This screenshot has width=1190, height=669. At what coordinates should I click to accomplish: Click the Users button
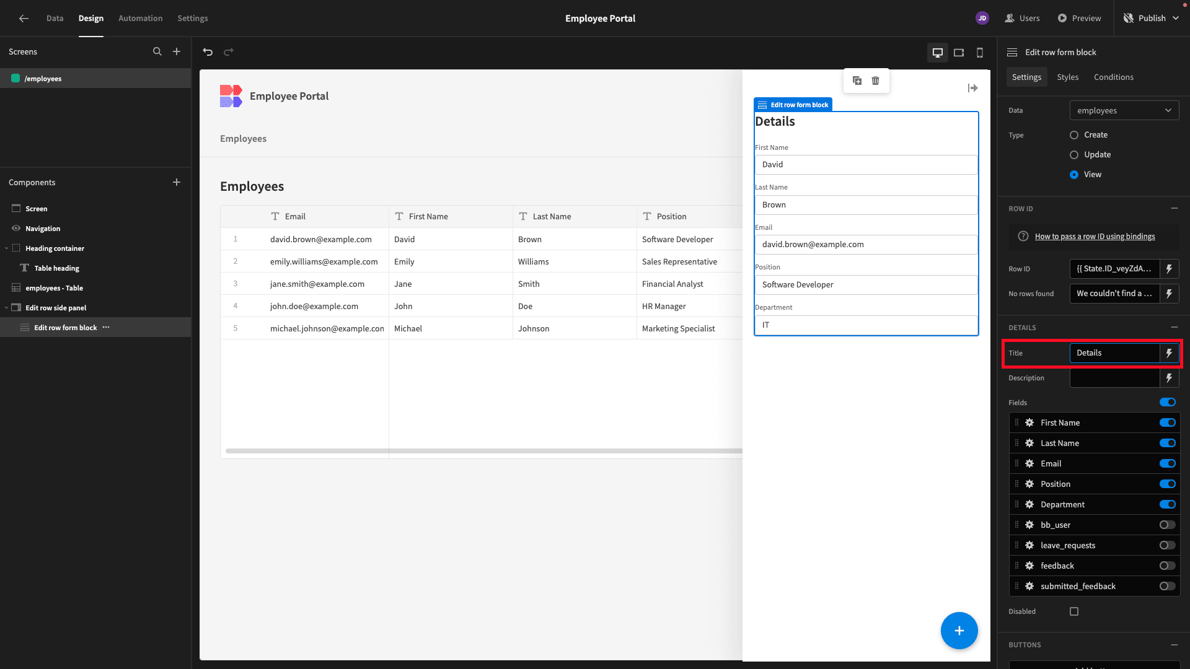[x=1023, y=19]
